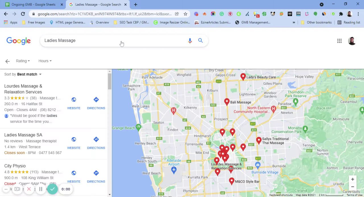Click Bali Massage map pin

[x=227, y=102]
